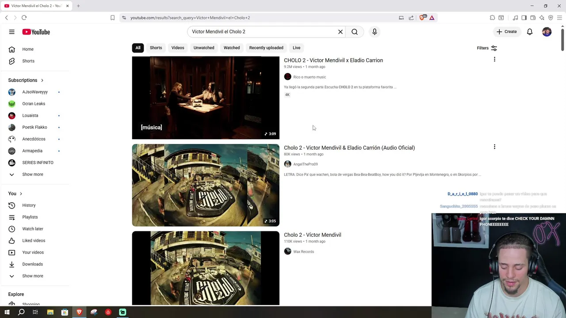Open Poetik Flakko channel subscription
Image resolution: width=566 pixels, height=318 pixels.
point(34,127)
